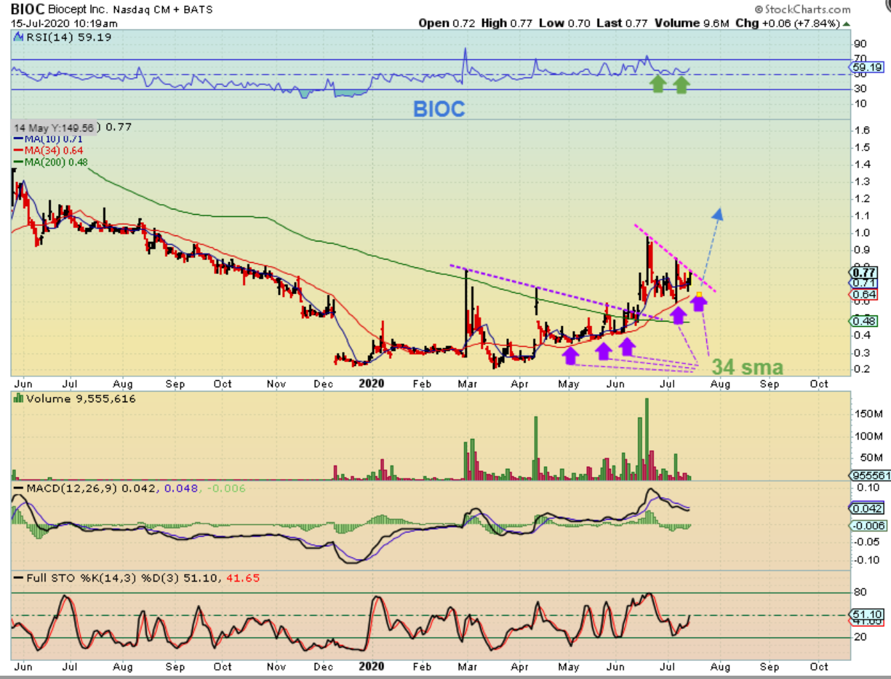
Task: Click the "MA(10) 0.71" legend entry
Action: click(x=53, y=139)
